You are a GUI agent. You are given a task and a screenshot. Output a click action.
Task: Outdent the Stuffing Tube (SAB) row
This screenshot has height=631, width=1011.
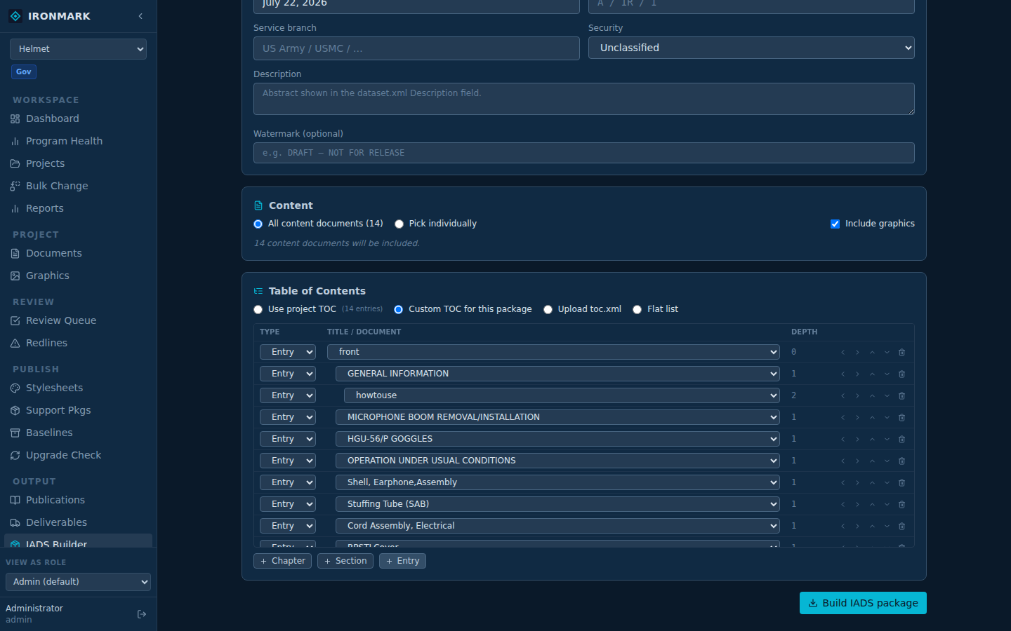[842, 505]
